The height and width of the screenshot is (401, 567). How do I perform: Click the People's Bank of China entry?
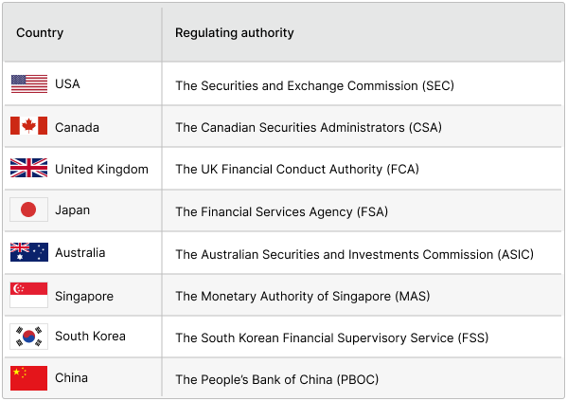click(277, 379)
